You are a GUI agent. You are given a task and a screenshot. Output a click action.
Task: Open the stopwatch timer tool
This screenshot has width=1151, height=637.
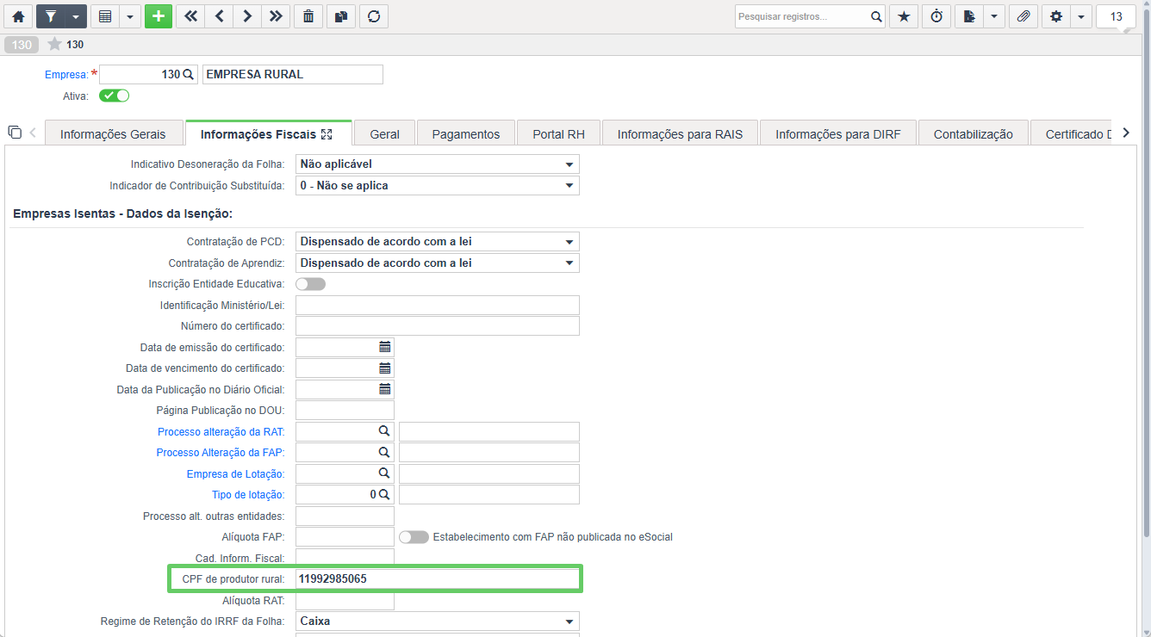point(936,16)
